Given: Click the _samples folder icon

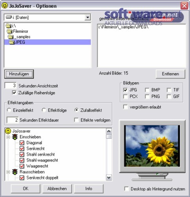Looking at the screenshot, I should point(11,37).
